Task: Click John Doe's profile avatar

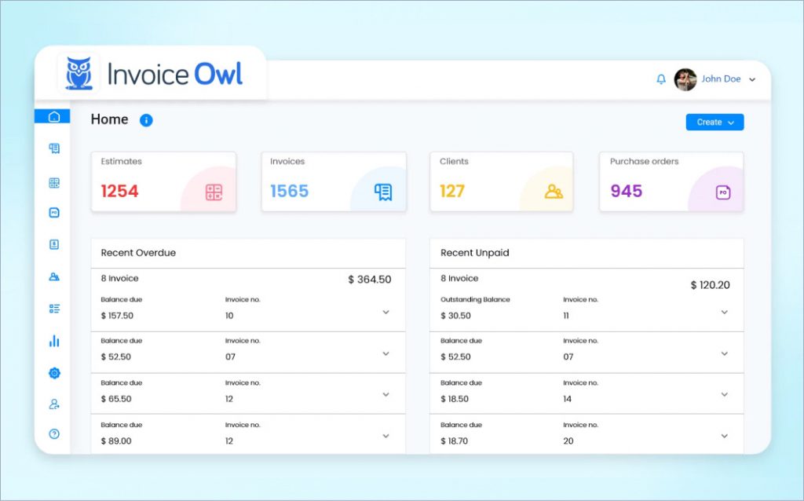Action: [685, 79]
